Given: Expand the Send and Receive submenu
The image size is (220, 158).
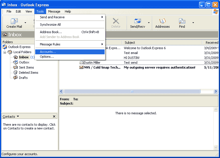Looking at the screenshot, I should [x=70, y=17].
